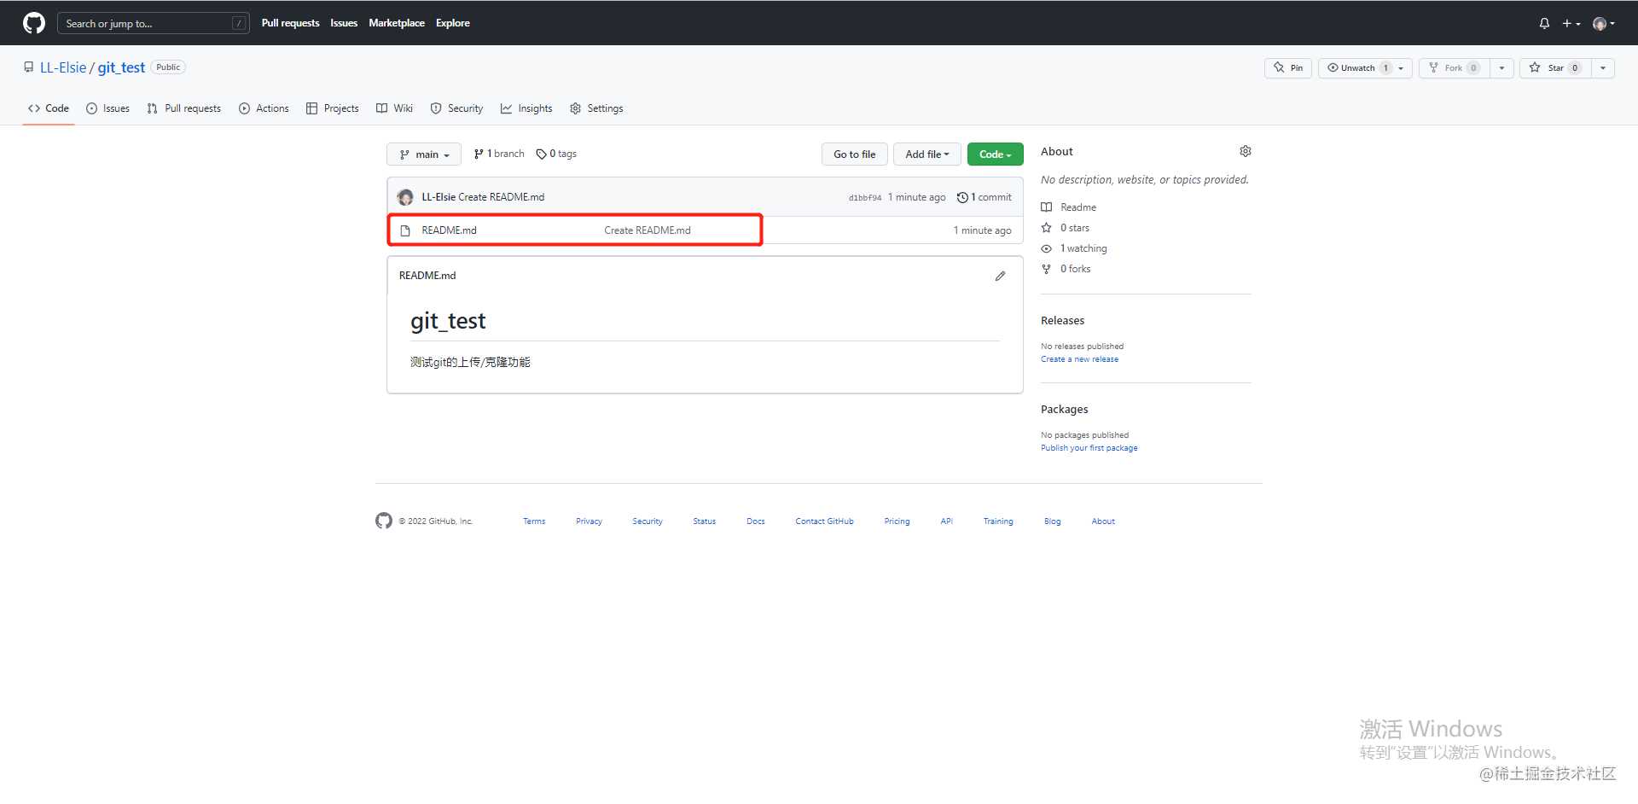Expand the green Code dropdown
Image resolution: width=1638 pixels, height=804 pixels.
point(995,154)
